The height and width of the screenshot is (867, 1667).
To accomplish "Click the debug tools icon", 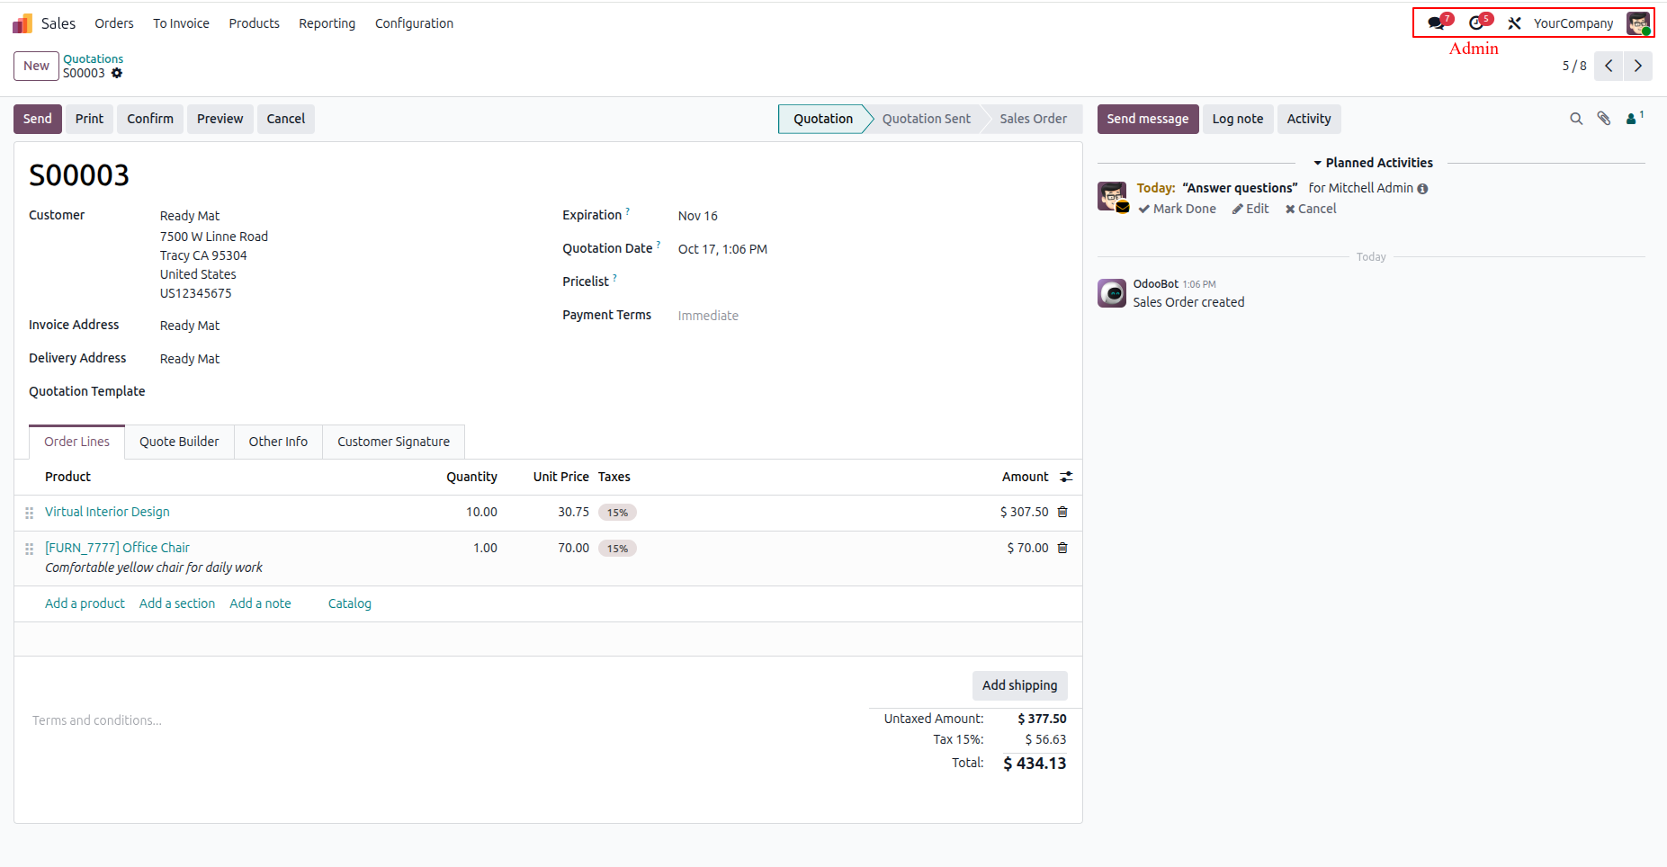I will pyautogui.click(x=1515, y=23).
